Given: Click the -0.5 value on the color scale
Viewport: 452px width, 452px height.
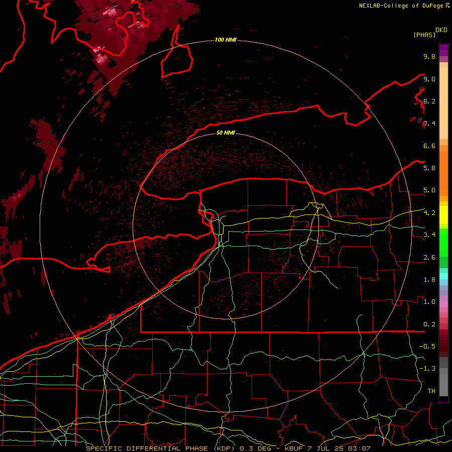Looking at the screenshot, I should pos(427,346).
